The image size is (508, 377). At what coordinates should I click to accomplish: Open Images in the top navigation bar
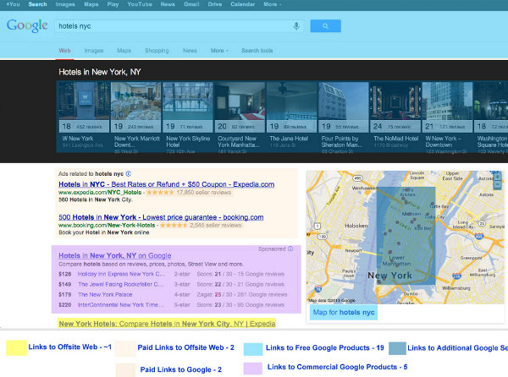(65, 4)
